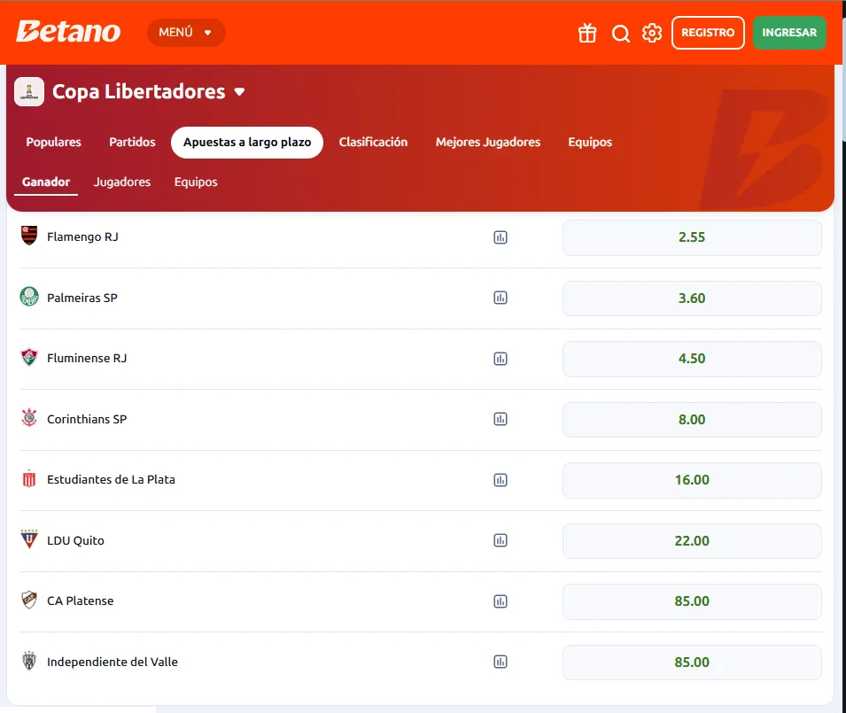The image size is (846, 713).
Task: Select the Apuestas a largo plazo tab
Action: tap(247, 143)
